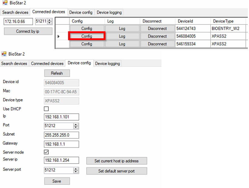This screenshot has height=188, width=249.
Task: Increment the device Port spinner value
Action: click(76, 125)
